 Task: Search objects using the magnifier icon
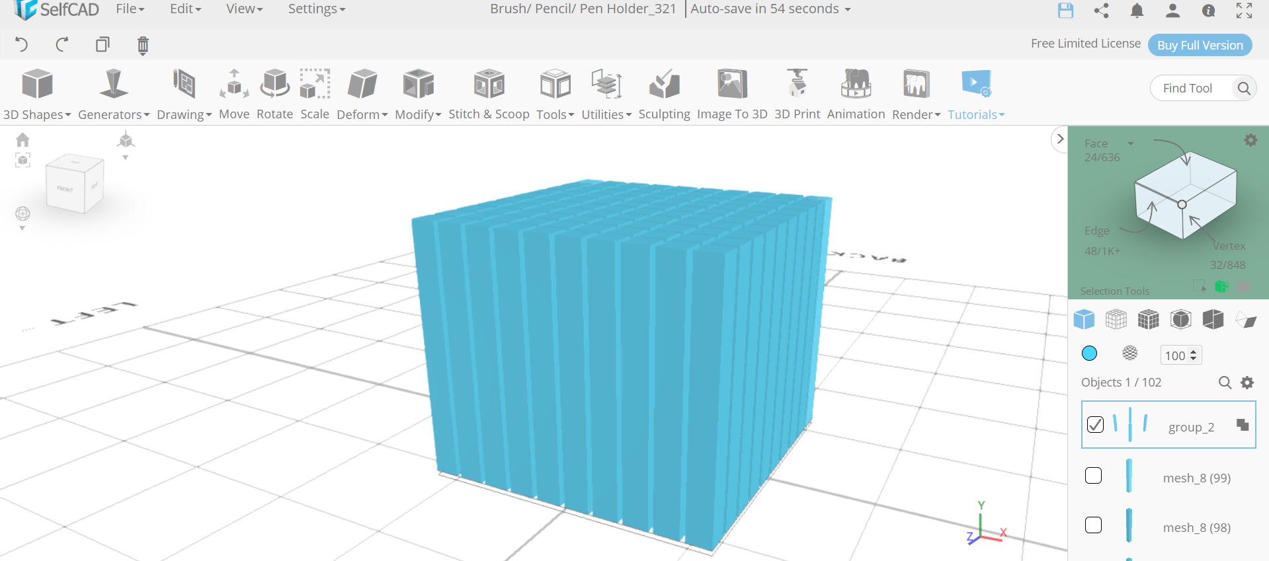[1225, 383]
